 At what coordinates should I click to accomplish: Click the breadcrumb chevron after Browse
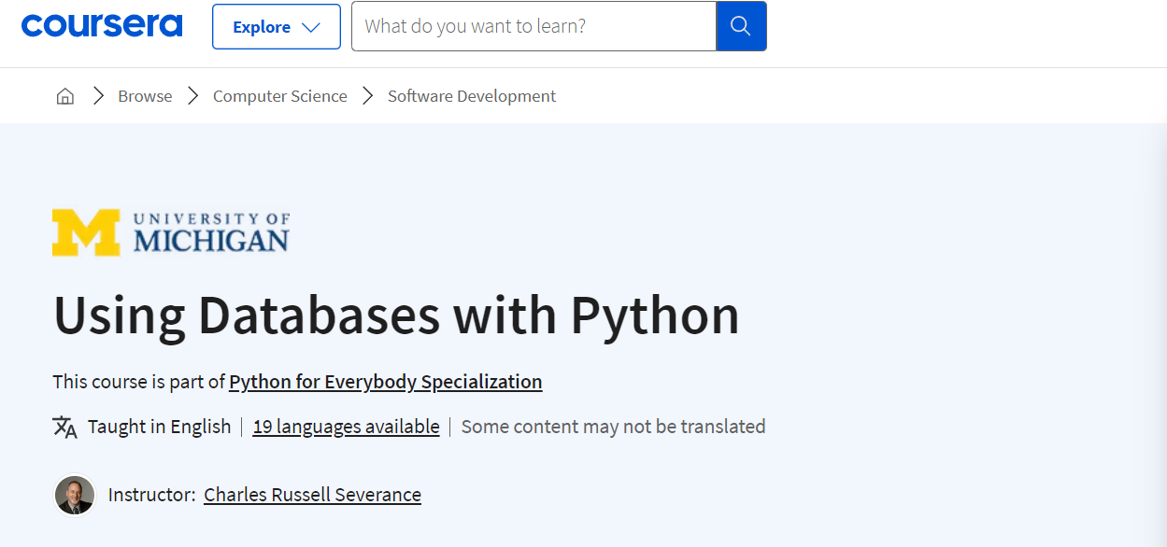[192, 95]
